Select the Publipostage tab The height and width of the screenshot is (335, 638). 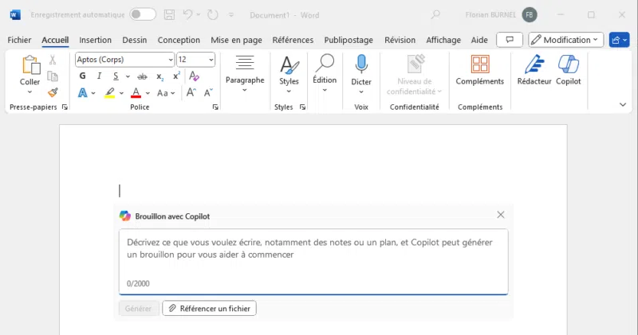[x=349, y=40]
